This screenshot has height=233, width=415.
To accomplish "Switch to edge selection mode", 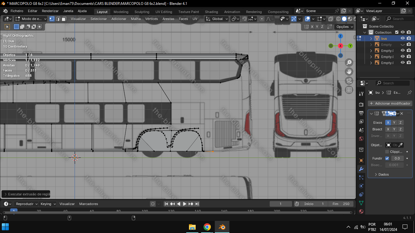I will (58, 19).
